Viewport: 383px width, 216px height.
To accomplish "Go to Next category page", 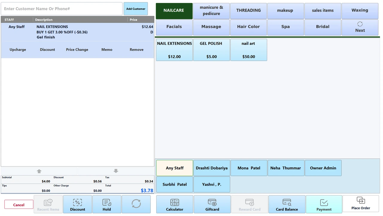I will point(360,27).
